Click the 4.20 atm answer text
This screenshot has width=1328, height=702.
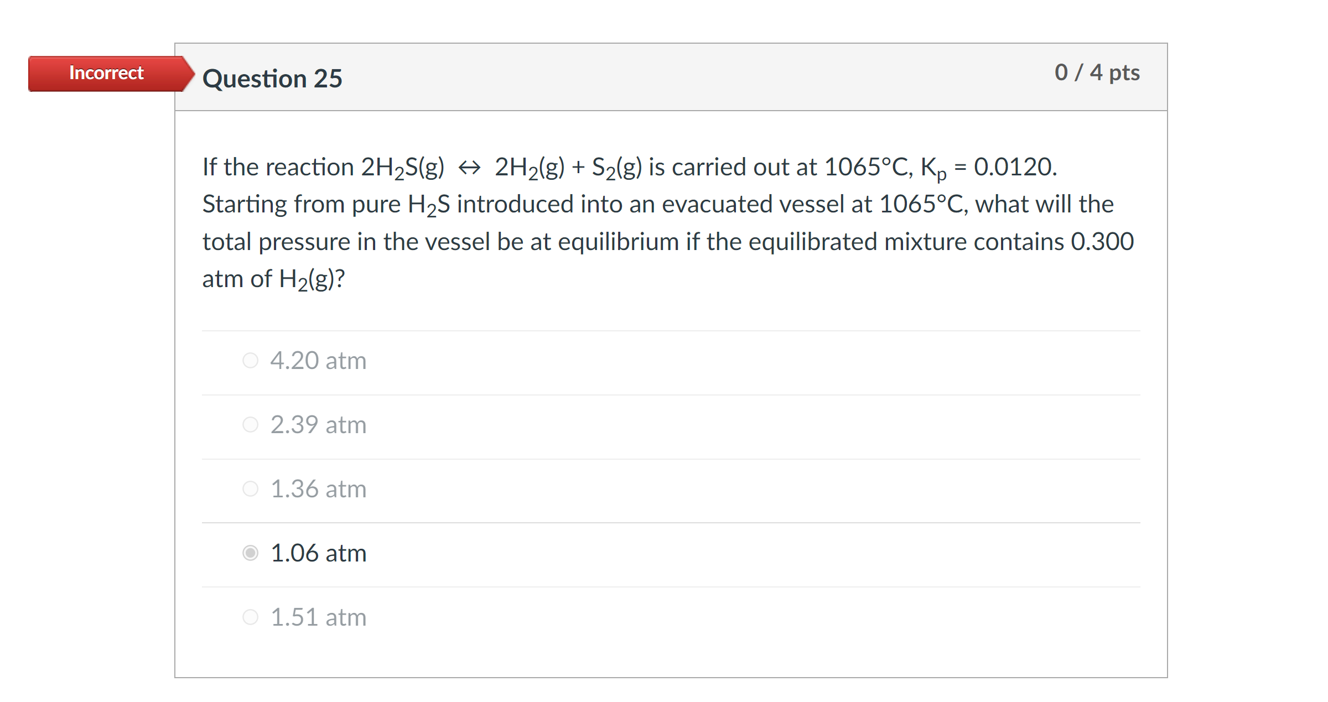[318, 360]
